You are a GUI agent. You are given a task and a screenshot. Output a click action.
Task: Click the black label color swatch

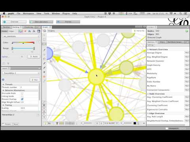point(135,123)
